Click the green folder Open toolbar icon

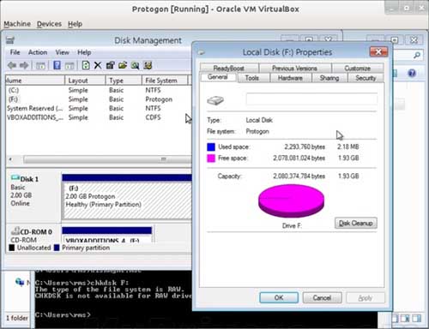click(123, 65)
